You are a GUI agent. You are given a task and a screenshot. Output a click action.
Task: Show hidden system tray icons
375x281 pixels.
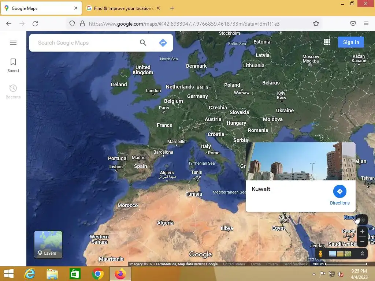click(314, 274)
